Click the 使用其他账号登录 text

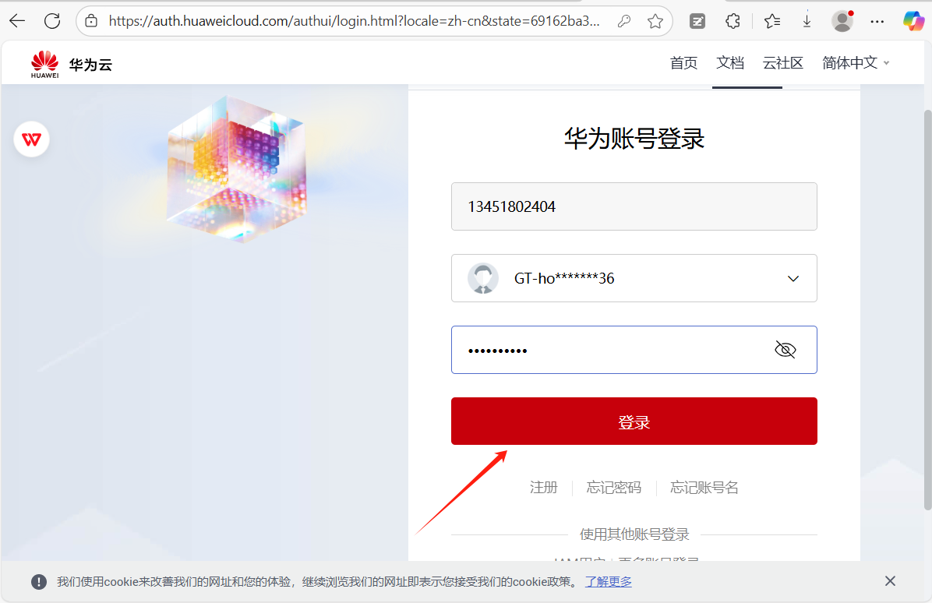(634, 534)
